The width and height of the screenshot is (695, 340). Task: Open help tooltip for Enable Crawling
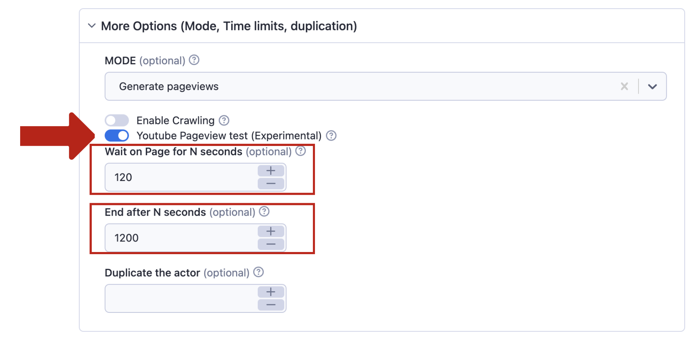coord(224,121)
